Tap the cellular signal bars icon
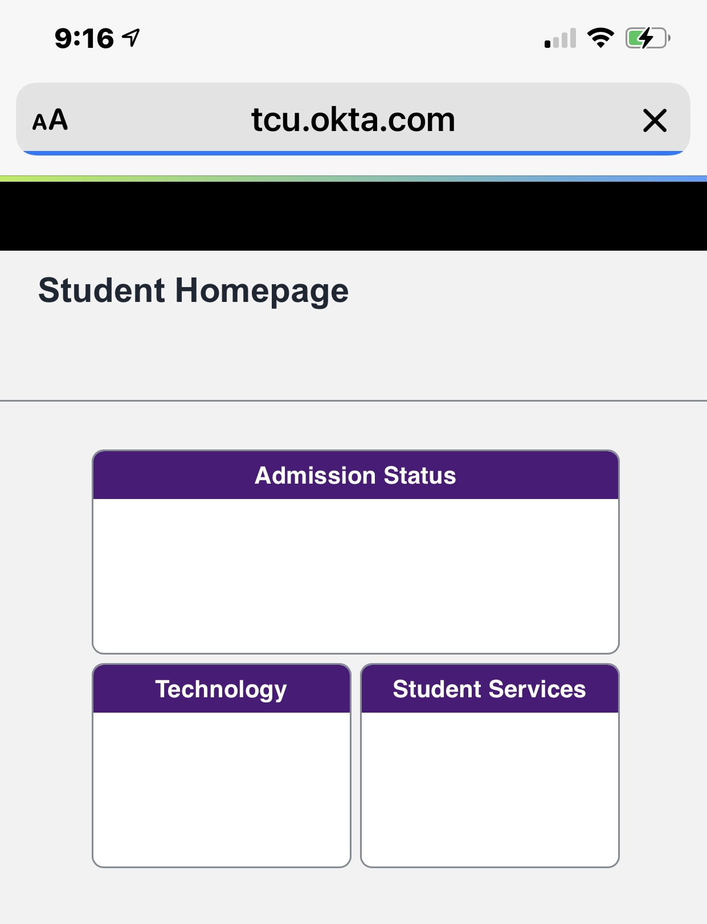This screenshot has width=707, height=924. click(560, 38)
